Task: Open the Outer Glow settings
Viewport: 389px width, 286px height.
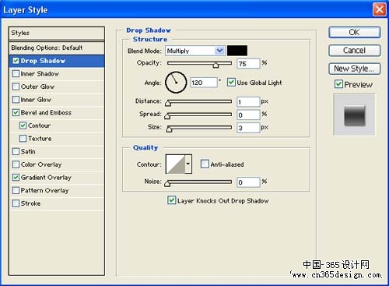Action: (37, 87)
